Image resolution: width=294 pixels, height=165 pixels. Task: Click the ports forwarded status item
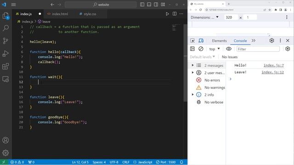tap(31, 162)
